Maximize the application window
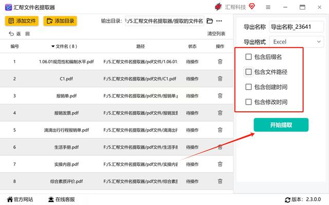The height and width of the screenshot is (205, 329). (302, 7)
